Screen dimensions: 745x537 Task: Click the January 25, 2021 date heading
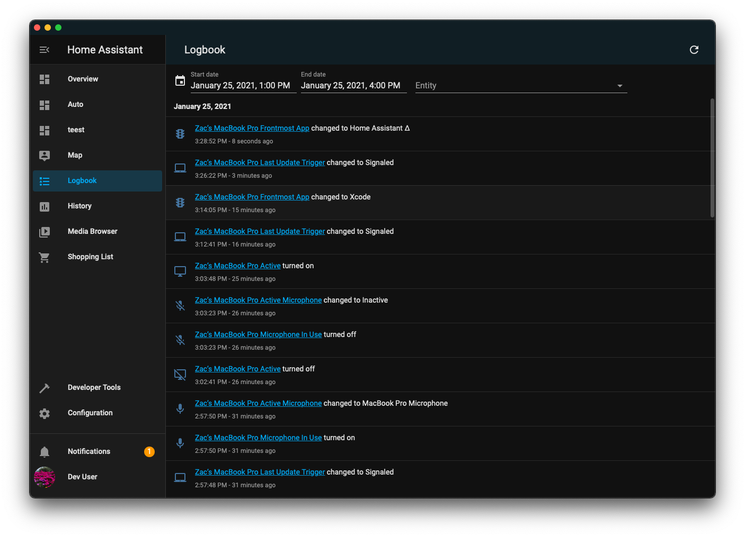click(x=202, y=106)
